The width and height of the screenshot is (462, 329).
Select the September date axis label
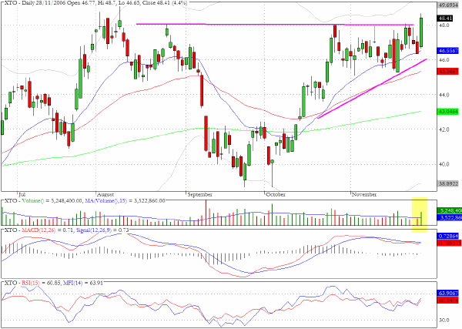click(x=199, y=195)
